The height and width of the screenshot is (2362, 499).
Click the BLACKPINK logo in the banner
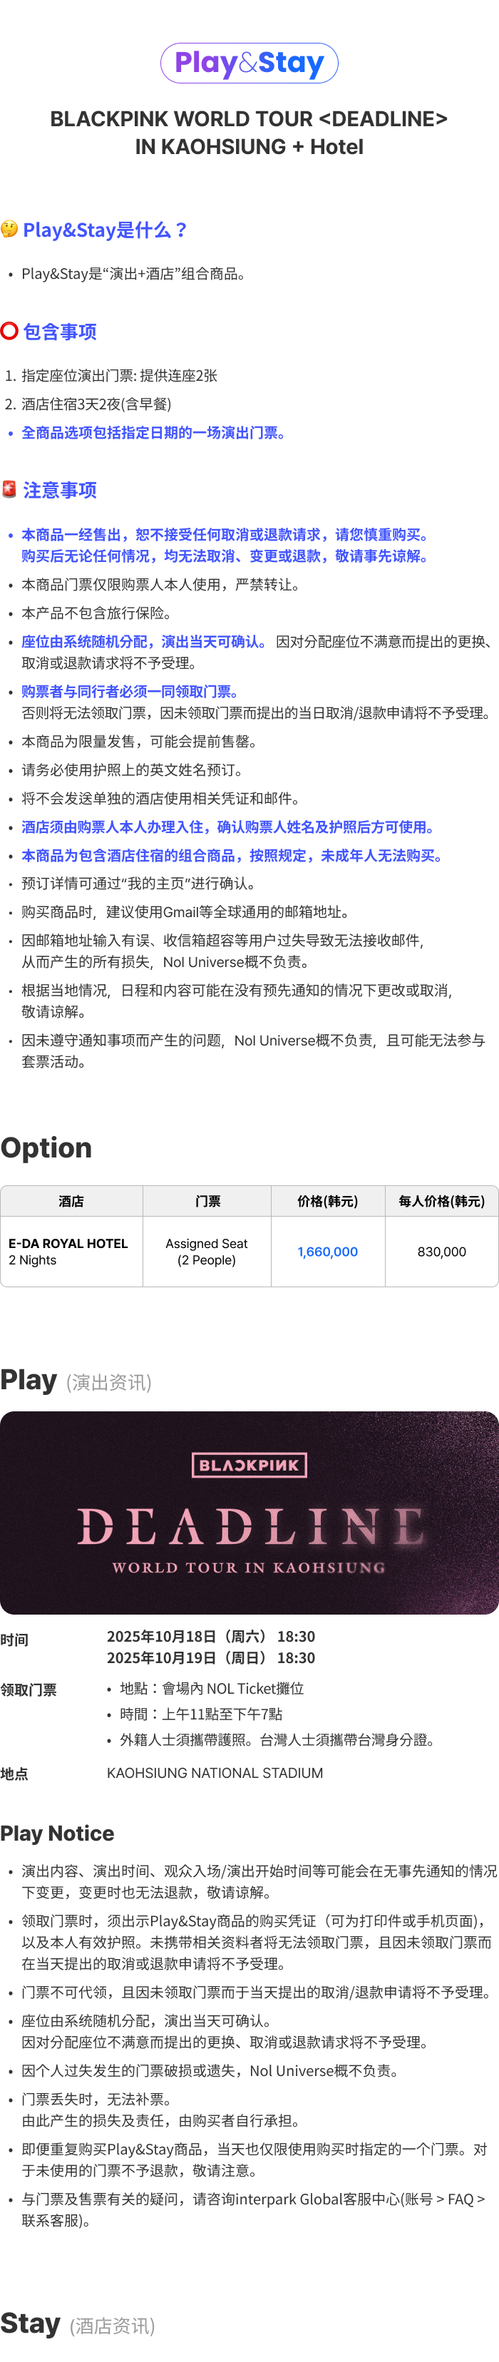[249, 1464]
